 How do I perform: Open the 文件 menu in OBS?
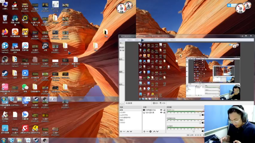coord(123,40)
